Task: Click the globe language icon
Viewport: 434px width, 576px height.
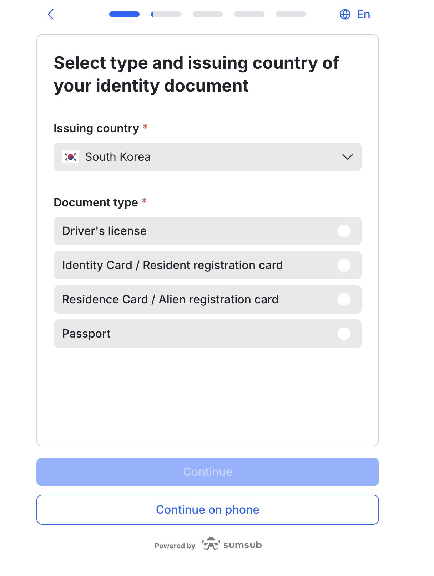Action: click(345, 14)
